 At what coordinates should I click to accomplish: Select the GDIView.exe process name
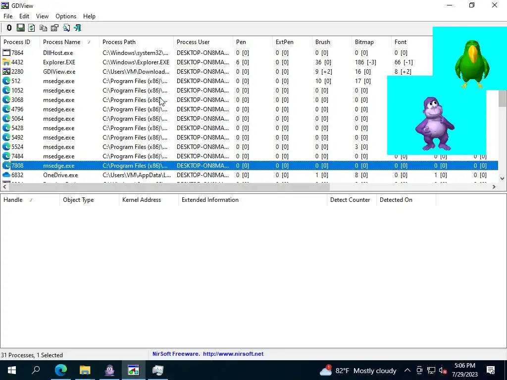tap(59, 71)
